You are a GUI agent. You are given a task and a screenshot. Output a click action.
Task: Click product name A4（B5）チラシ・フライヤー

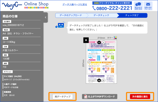[18, 33]
